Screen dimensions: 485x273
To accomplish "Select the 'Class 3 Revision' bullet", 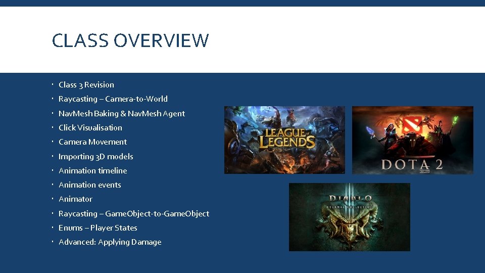I will click(86, 85).
